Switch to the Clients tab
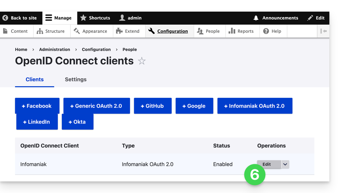 point(35,80)
